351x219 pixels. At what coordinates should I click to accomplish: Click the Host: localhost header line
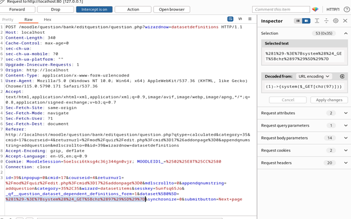click(x=25, y=32)
